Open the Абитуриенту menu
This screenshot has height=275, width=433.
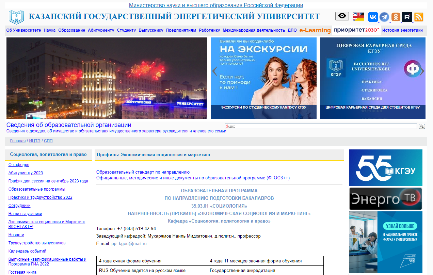tap(101, 30)
